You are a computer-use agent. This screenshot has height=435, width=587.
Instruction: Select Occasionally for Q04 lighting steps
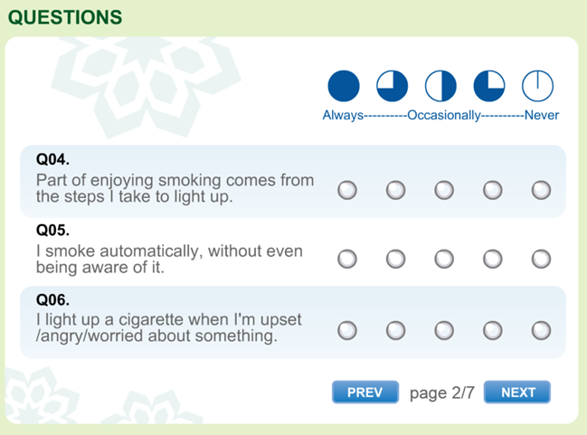click(x=444, y=190)
